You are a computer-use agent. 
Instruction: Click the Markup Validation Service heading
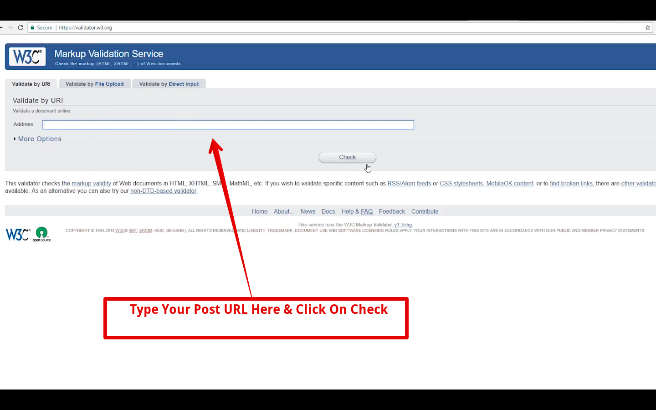108,54
